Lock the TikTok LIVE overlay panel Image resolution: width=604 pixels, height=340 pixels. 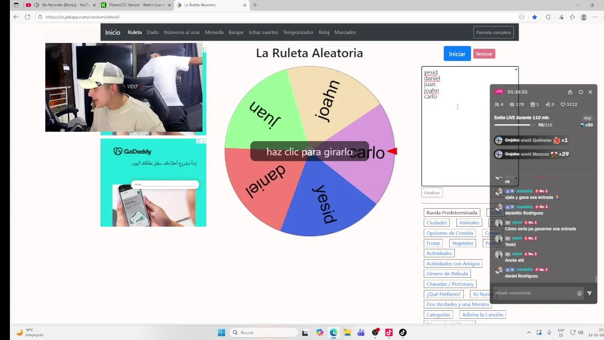(570, 92)
